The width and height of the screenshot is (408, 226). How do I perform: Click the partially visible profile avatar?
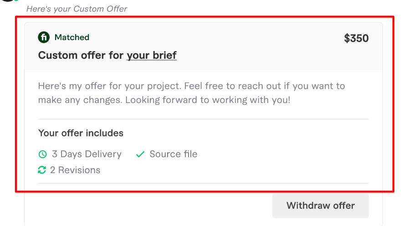click(x=7, y=1)
